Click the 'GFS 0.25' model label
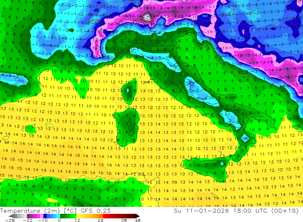Screen dimensions: 303x222 [96, 211]
